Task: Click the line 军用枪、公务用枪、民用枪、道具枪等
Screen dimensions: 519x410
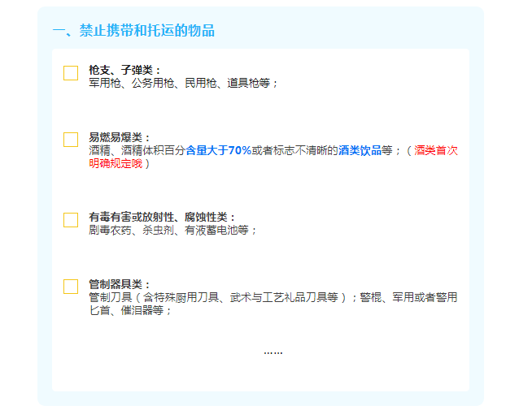Action: point(183,83)
